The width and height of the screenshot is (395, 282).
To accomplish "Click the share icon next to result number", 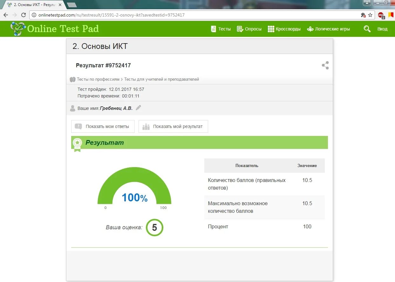I will coord(325,65).
